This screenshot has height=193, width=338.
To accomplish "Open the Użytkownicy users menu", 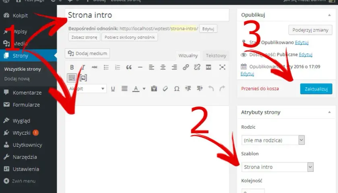I will coord(28,145).
